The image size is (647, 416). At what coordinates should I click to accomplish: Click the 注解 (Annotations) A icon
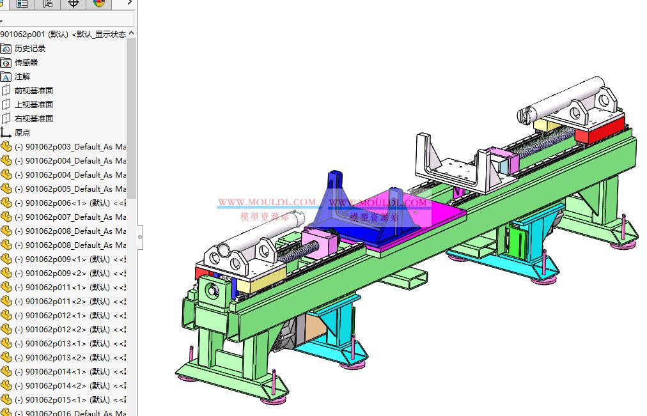[x=6, y=76]
